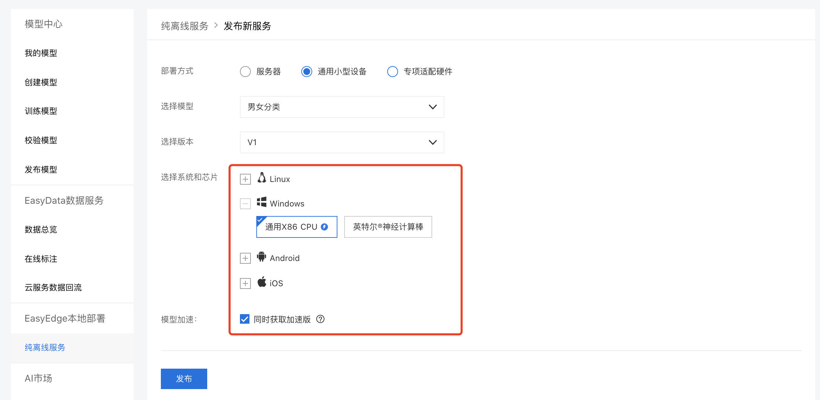Screen dimensions: 820x400
Task: Open 我的模型 in the sidebar
Action: pyautogui.click(x=41, y=53)
